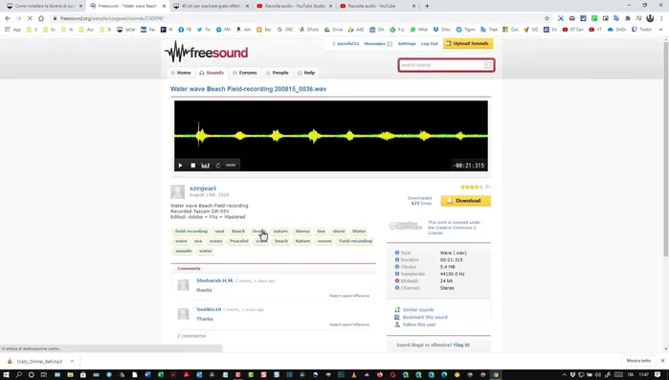This screenshot has width=669, height=380.
Task: Open Similar sounds link
Action: [x=418, y=310]
